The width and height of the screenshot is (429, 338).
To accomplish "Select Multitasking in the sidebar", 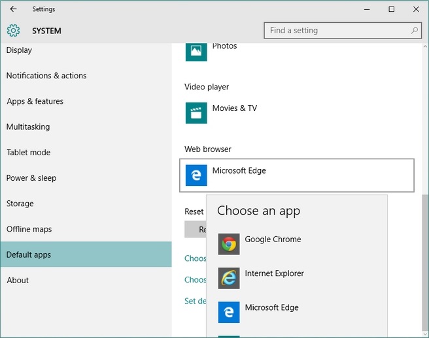I will (x=86, y=127).
